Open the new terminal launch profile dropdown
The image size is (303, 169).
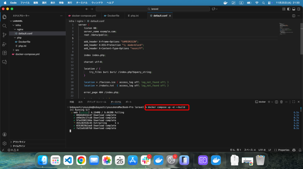point(273,102)
